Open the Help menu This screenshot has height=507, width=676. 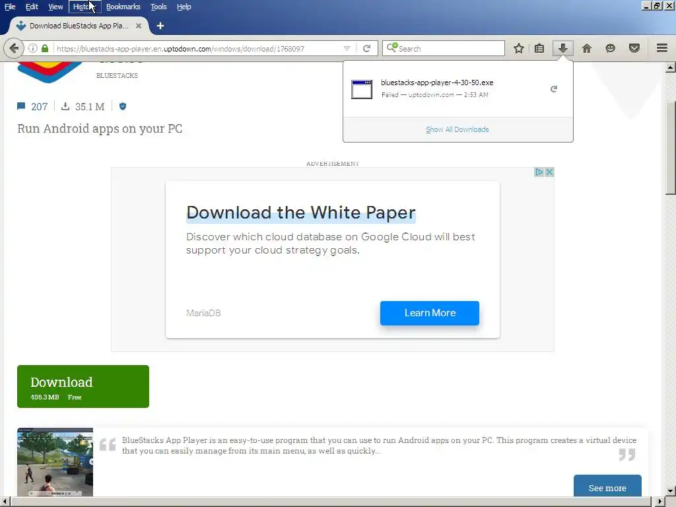pyautogui.click(x=184, y=7)
